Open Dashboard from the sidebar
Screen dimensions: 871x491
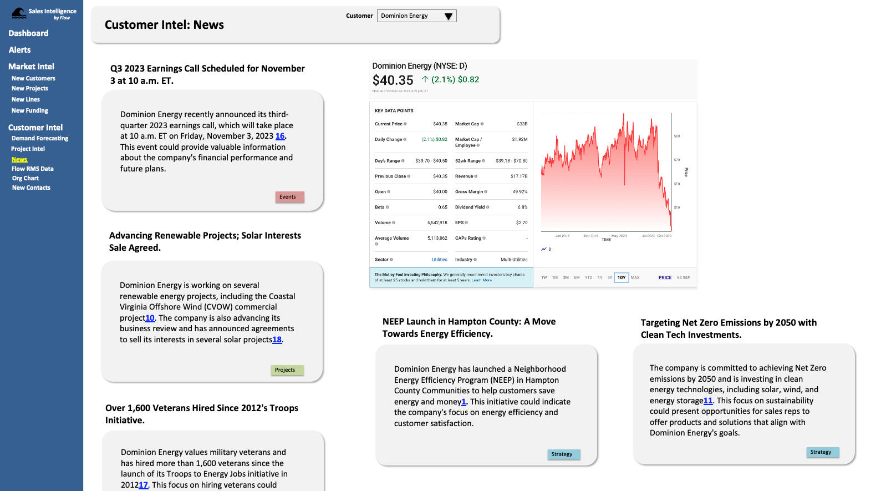(28, 33)
